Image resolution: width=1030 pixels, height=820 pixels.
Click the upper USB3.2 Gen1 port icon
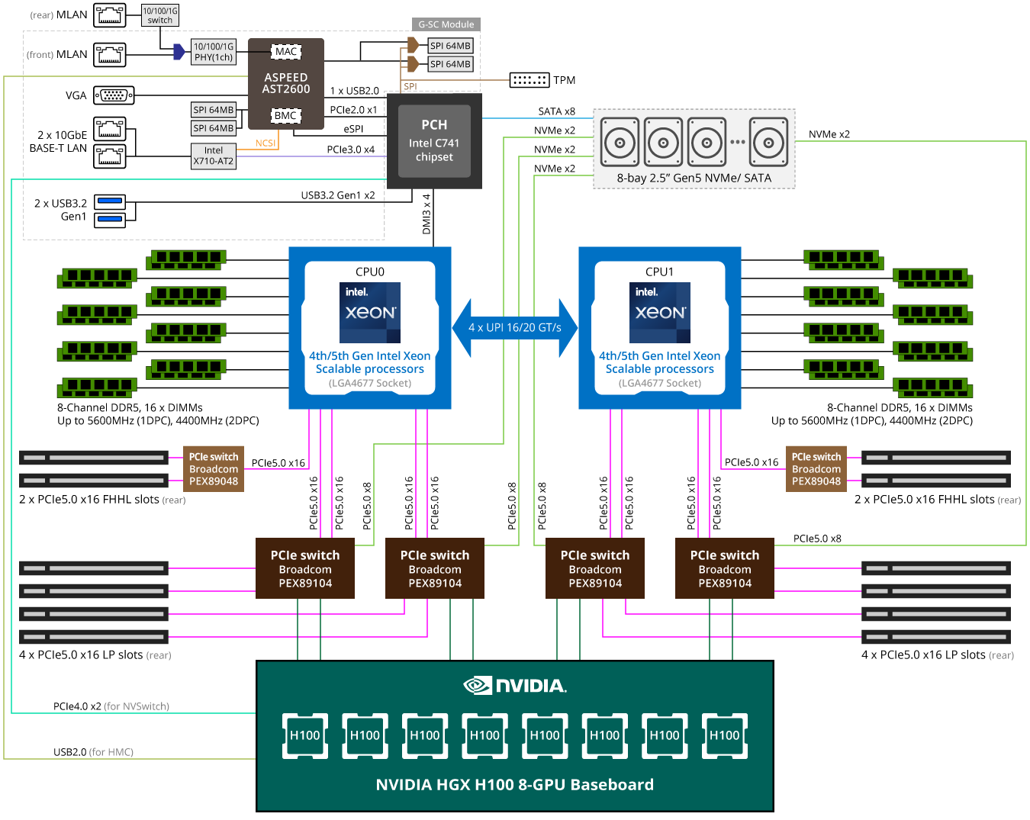[x=110, y=201]
